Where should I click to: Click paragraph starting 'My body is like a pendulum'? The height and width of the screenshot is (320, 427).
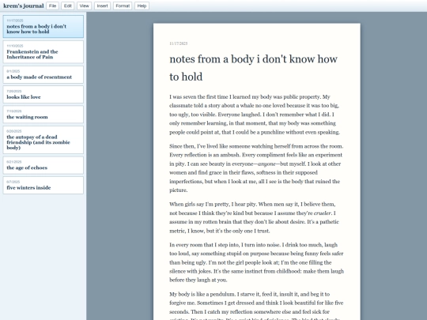click(x=256, y=305)
